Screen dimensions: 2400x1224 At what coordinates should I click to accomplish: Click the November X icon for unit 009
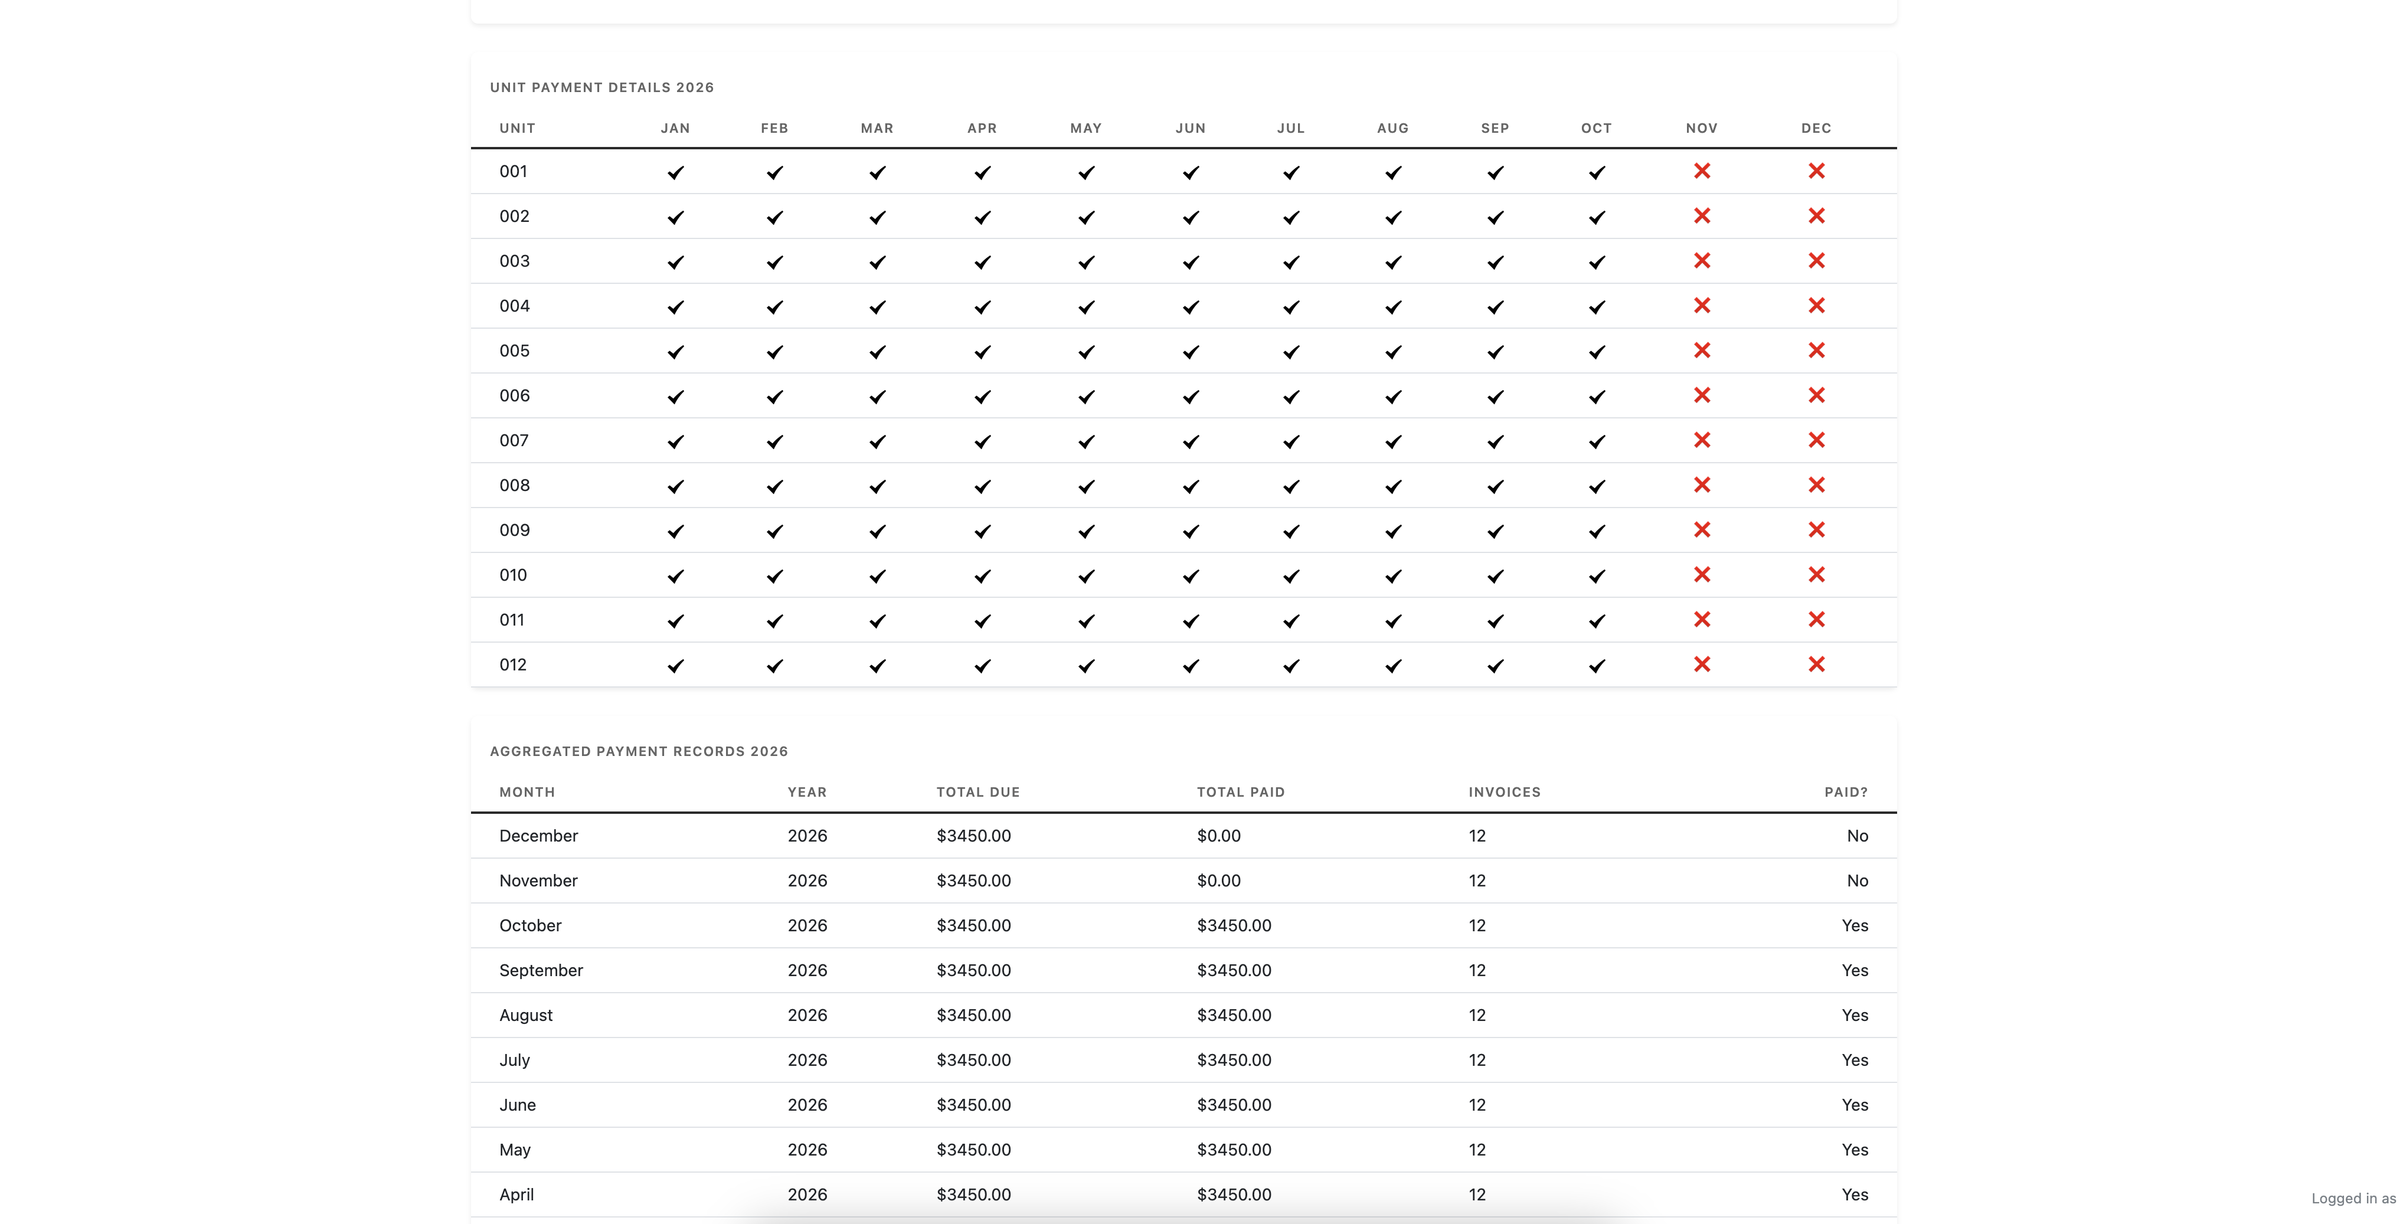tap(1702, 530)
